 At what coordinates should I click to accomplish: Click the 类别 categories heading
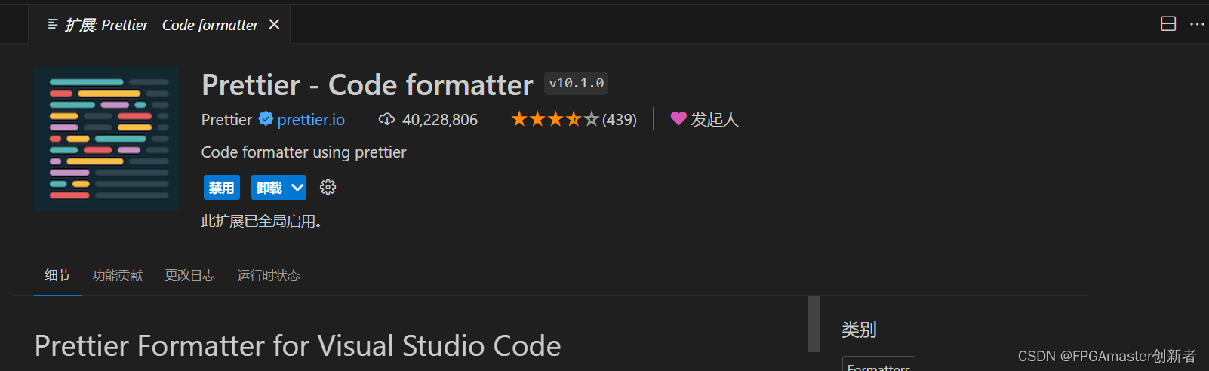(859, 330)
